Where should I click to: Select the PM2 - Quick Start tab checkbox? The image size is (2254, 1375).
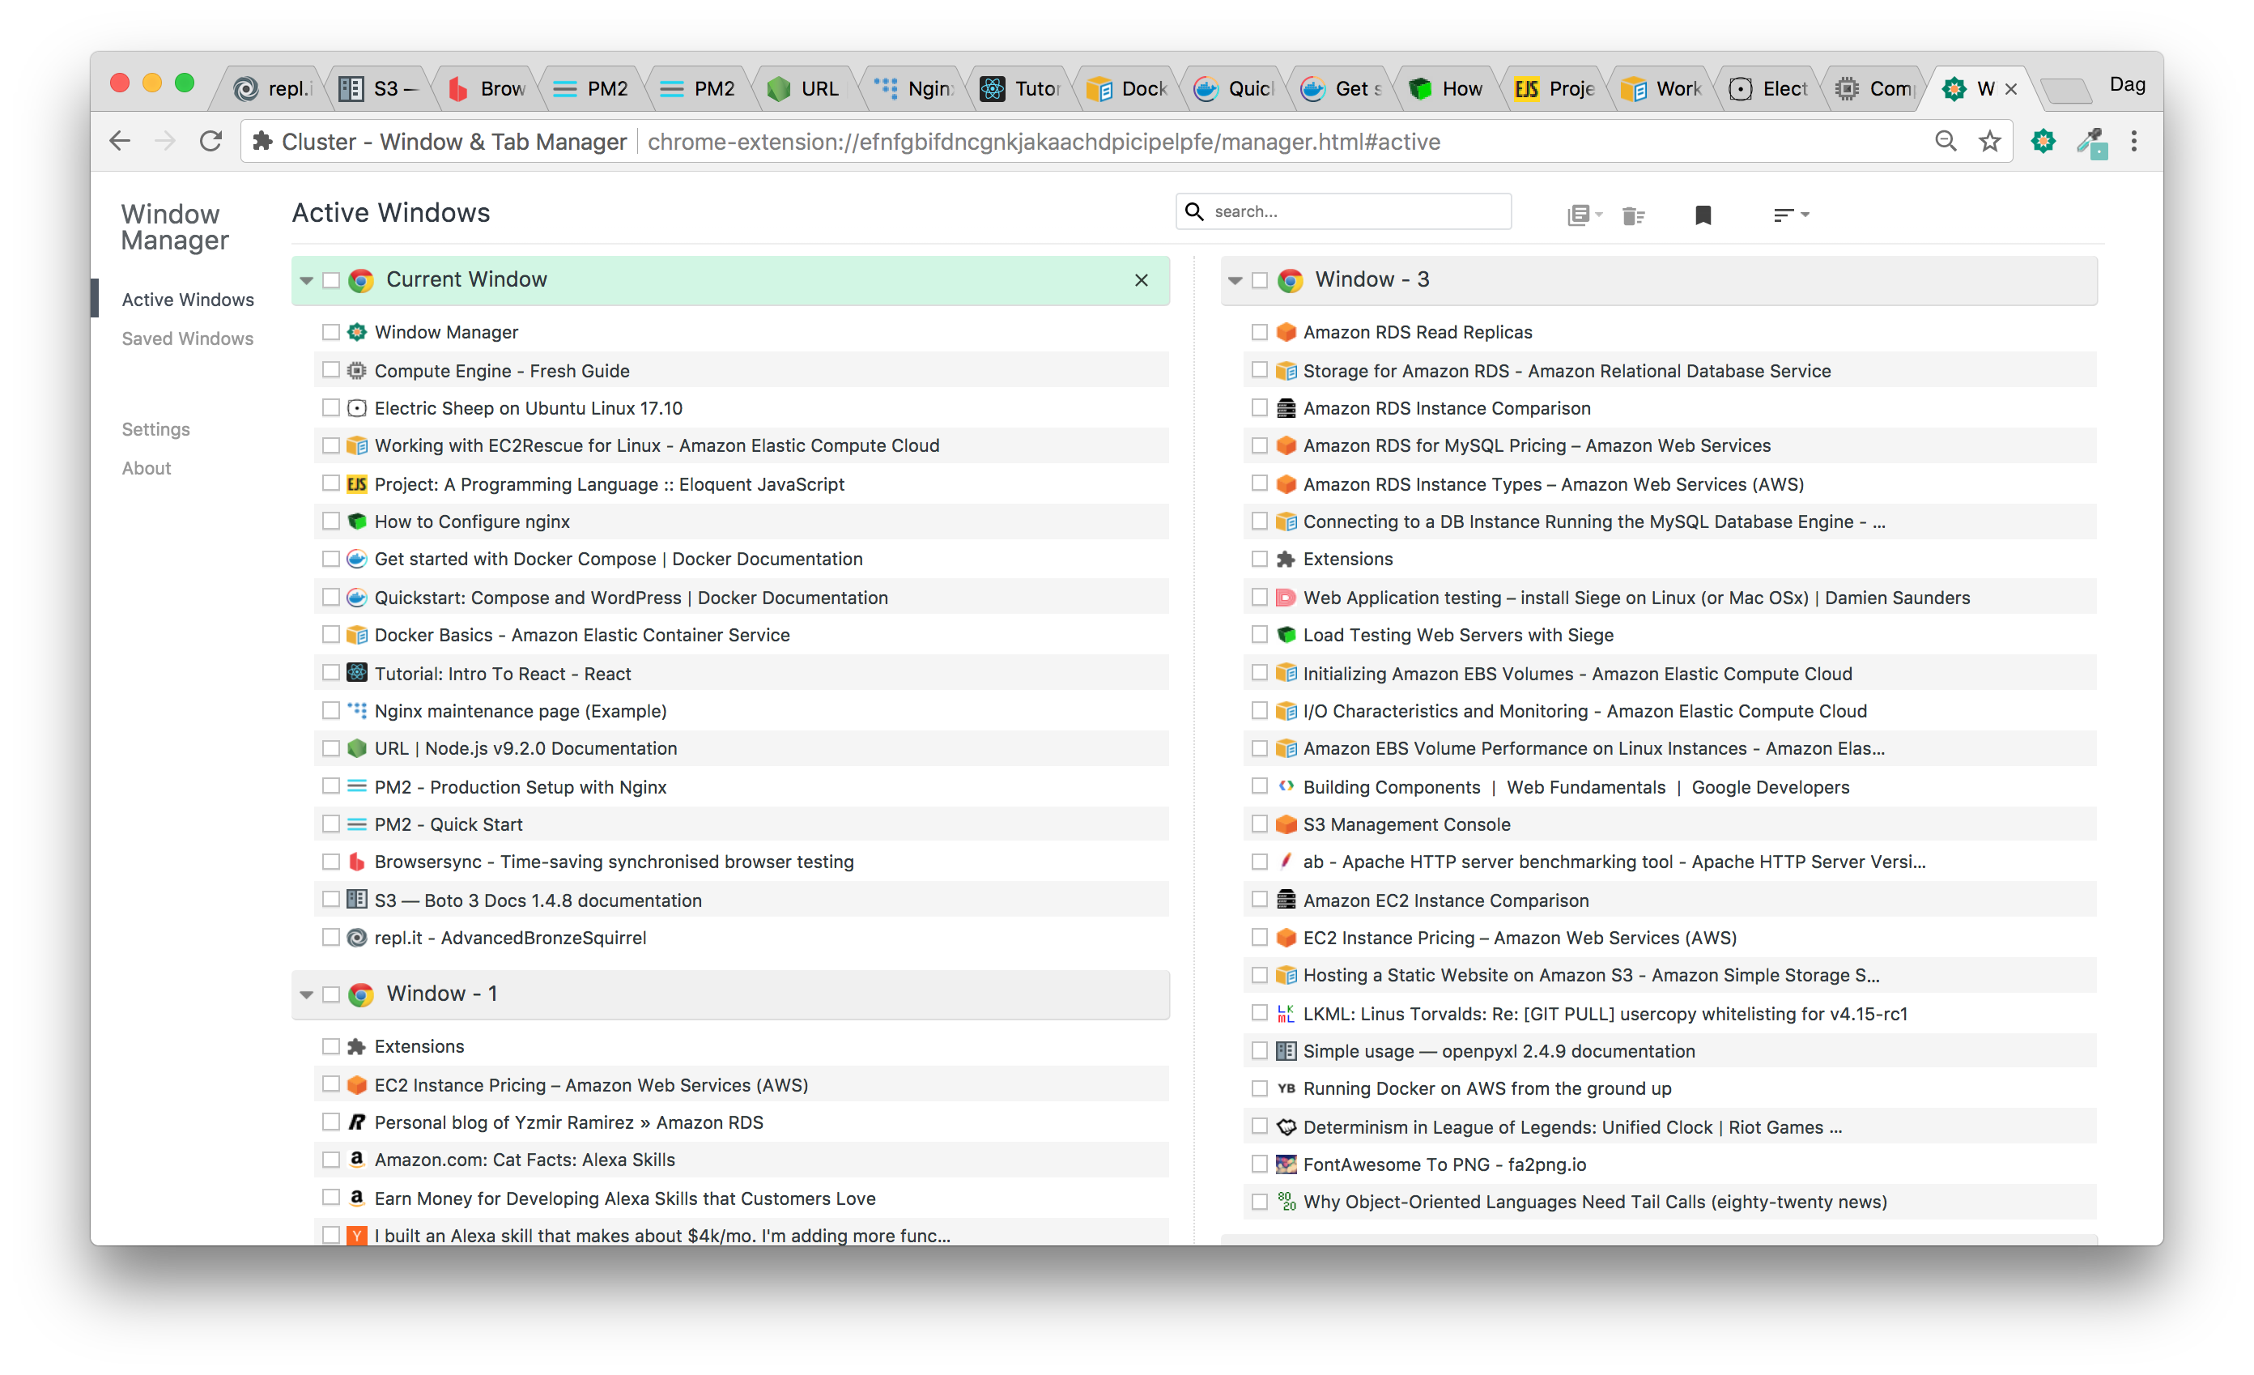331,824
